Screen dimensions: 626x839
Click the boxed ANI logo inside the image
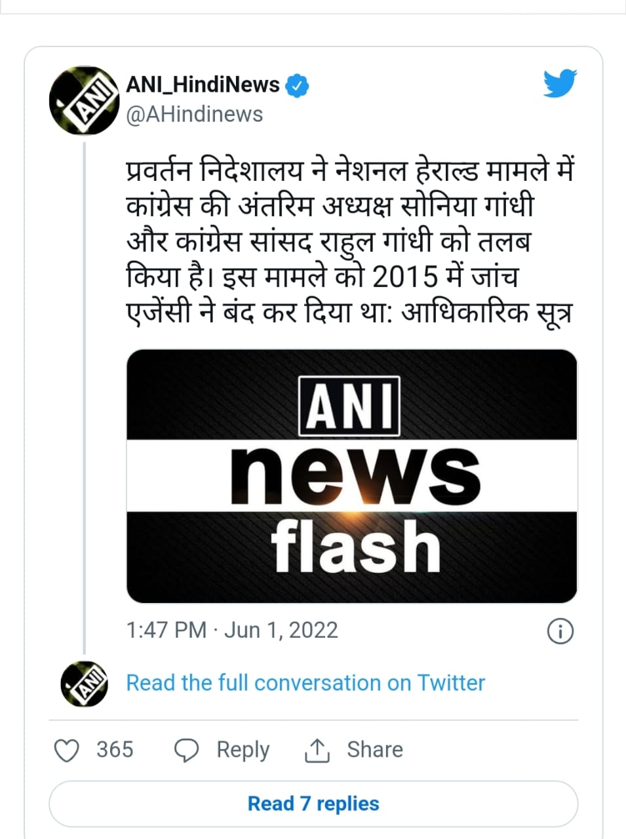tap(349, 406)
